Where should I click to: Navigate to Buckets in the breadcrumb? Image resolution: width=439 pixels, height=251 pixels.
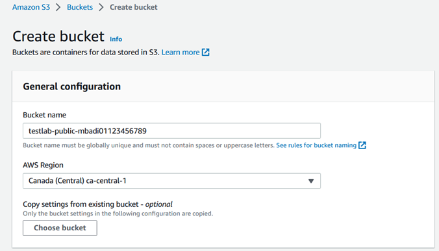[80, 7]
